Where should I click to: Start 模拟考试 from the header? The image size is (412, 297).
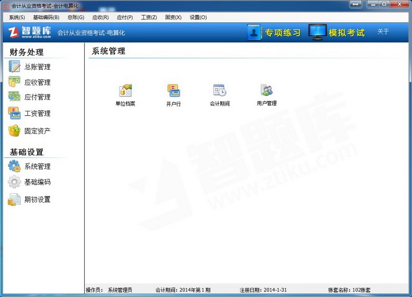click(337, 33)
